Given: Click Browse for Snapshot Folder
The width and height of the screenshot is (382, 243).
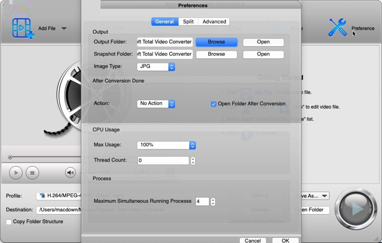Looking at the screenshot, I should 216,54.
